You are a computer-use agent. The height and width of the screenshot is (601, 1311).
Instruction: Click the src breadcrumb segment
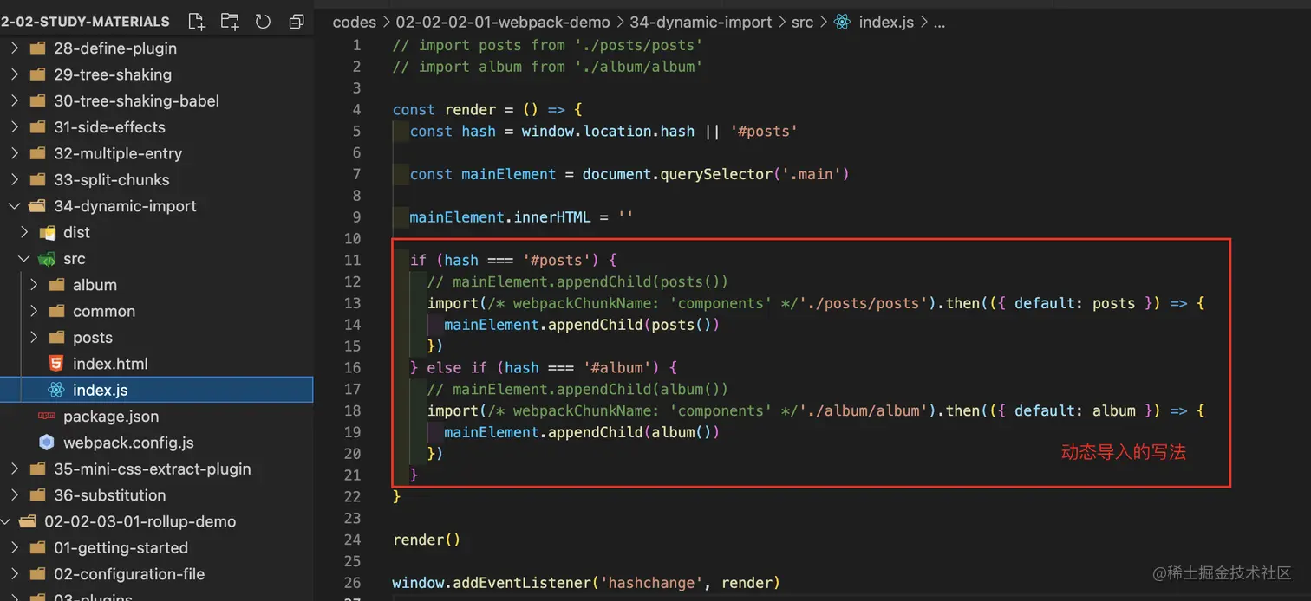tap(802, 23)
